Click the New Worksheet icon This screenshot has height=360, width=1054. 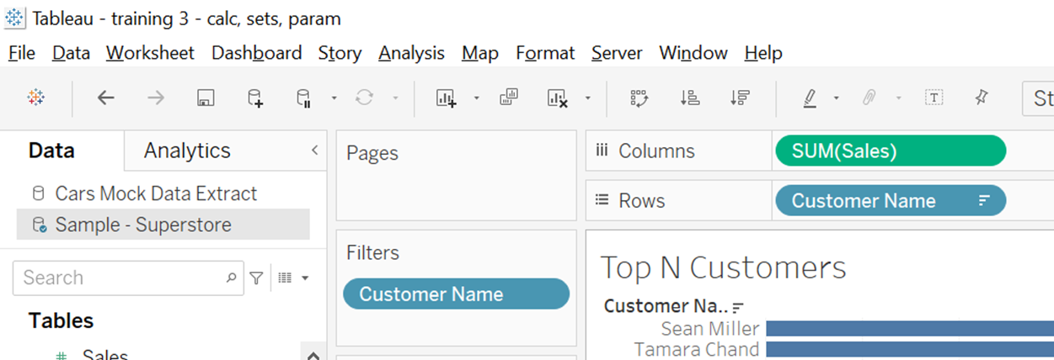(x=446, y=98)
